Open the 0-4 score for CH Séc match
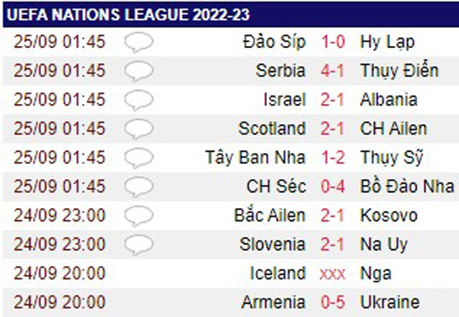Screen dimensions: 459x317 click(x=333, y=186)
